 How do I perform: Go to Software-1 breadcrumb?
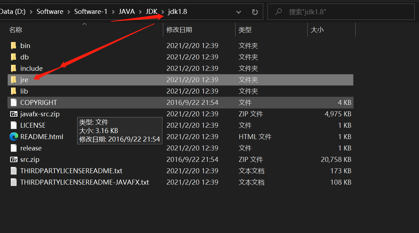pos(91,12)
